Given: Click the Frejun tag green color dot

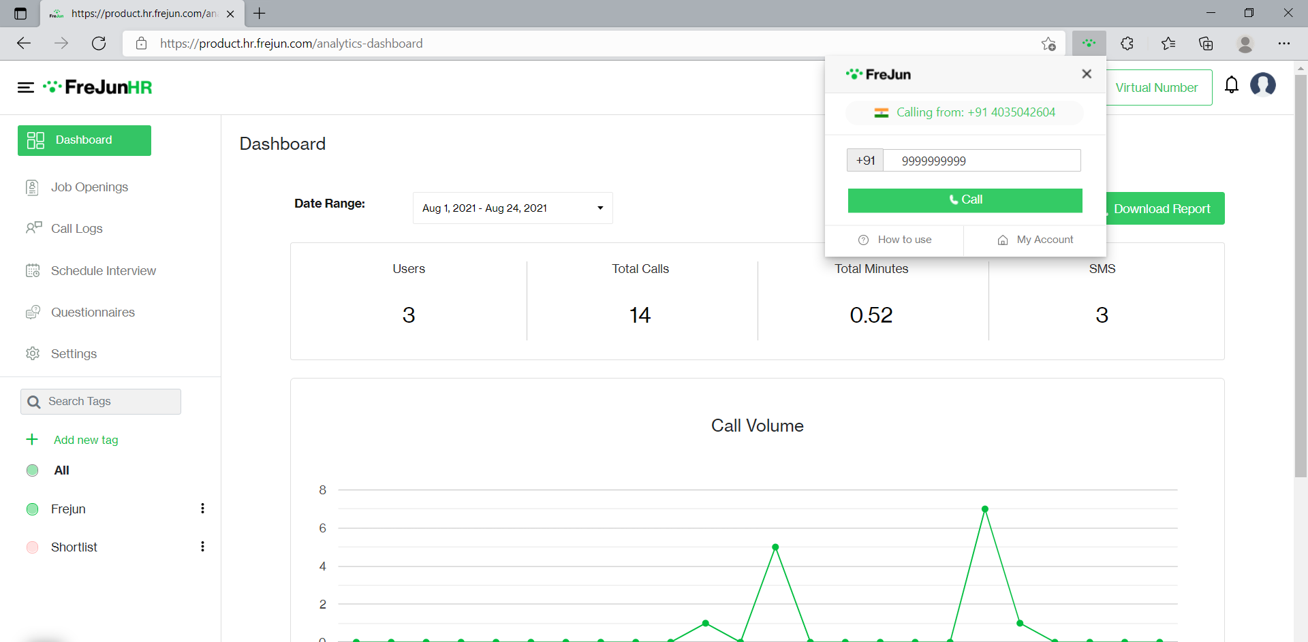Looking at the screenshot, I should tap(31, 509).
